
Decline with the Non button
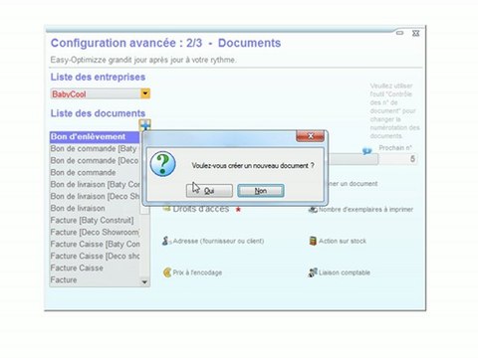(x=261, y=191)
